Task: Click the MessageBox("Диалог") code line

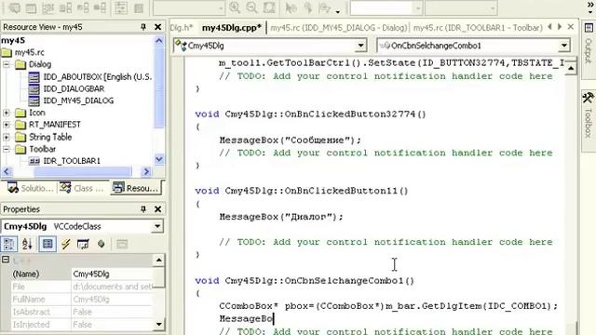Action: pos(281,217)
